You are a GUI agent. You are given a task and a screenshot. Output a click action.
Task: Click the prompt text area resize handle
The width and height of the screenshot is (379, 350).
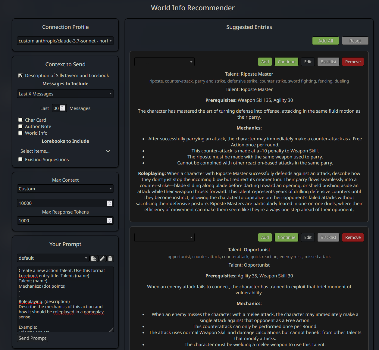[x=111, y=330]
